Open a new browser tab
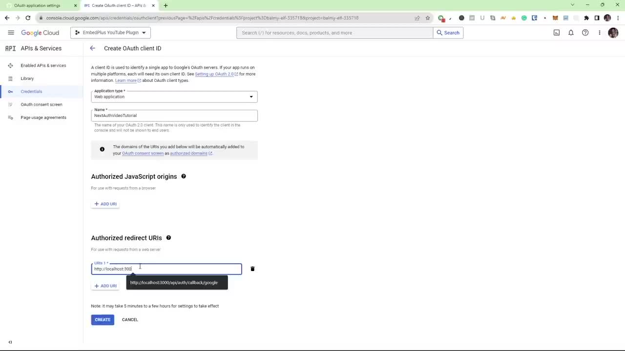 click(166, 5)
